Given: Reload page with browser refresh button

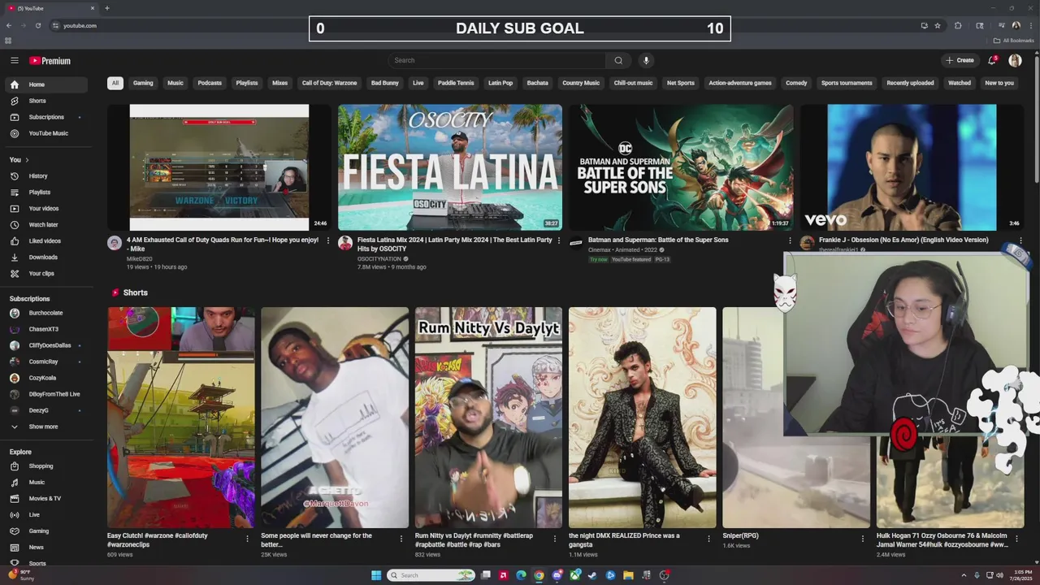Looking at the screenshot, I should [x=37, y=25].
